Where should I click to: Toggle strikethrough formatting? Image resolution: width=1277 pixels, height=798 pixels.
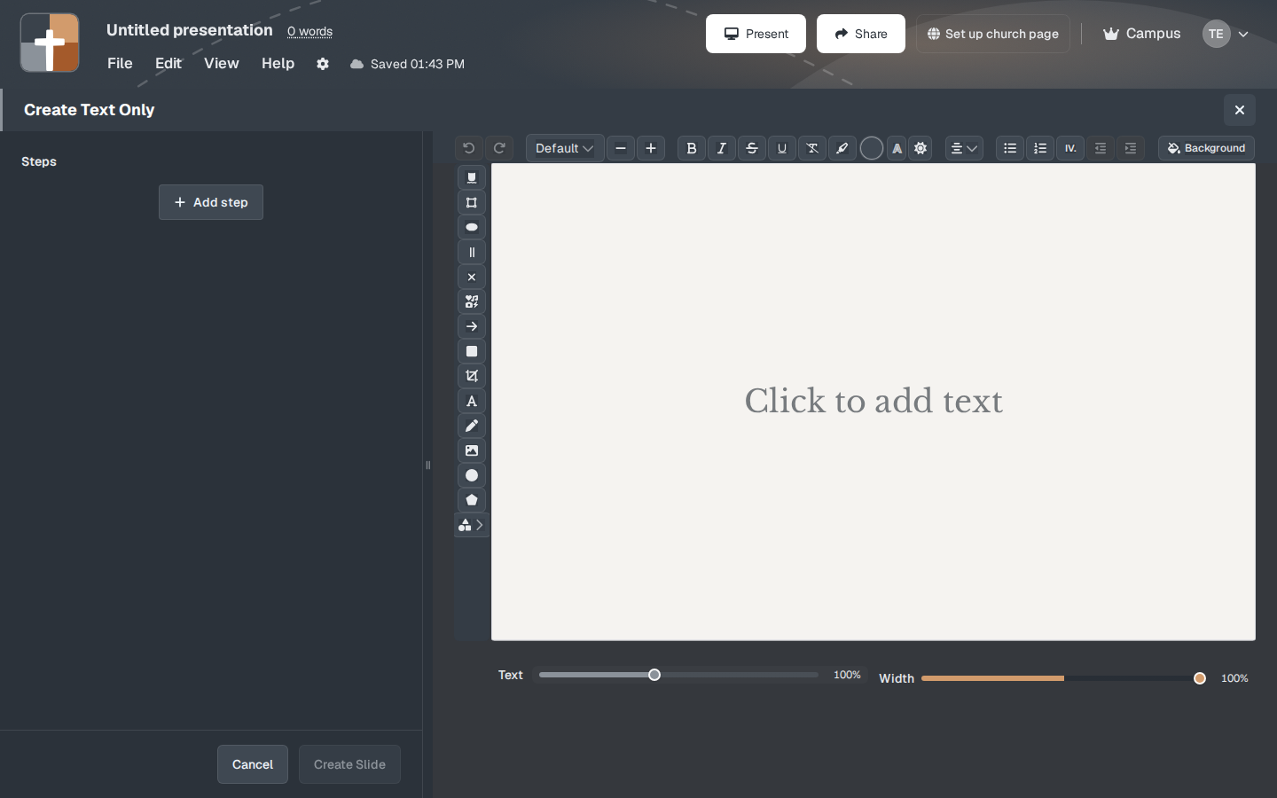[752, 148]
